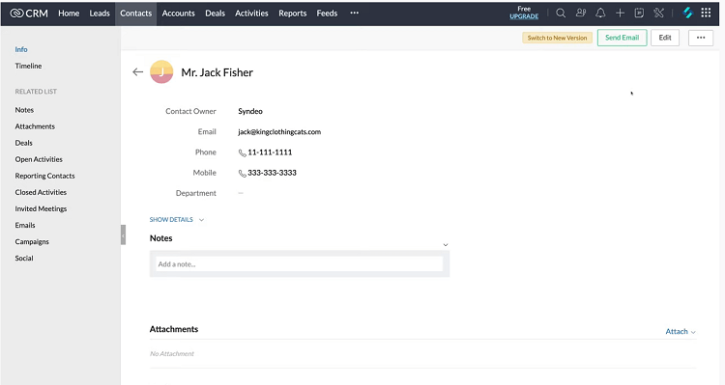Viewport: 725px width, 385px height.
Task: Jump to Invited Meetings related list
Action: pyautogui.click(x=41, y=208)
